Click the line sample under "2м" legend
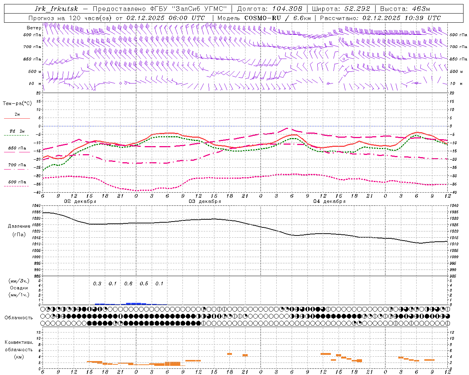The image size is (469, 375). (x=17, y=119)
